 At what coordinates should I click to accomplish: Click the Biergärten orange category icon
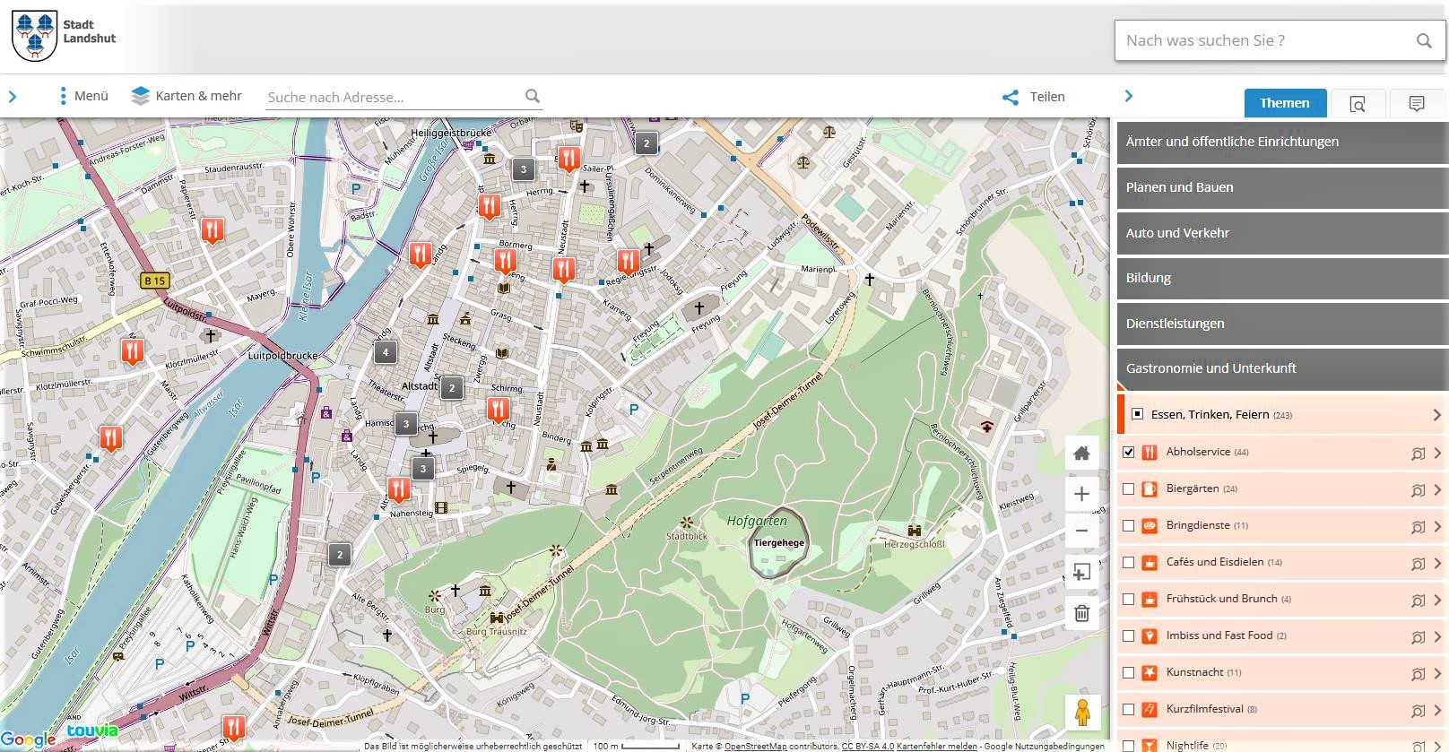point(1150,489)
